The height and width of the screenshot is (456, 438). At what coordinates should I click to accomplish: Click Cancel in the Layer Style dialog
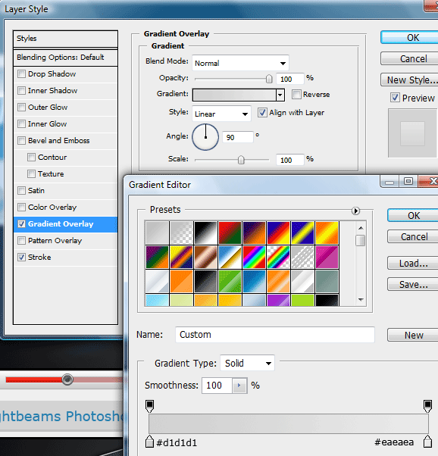point(409,58)
